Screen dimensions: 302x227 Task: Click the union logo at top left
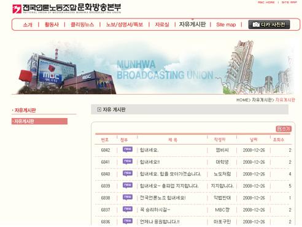(x=67, y=9)
